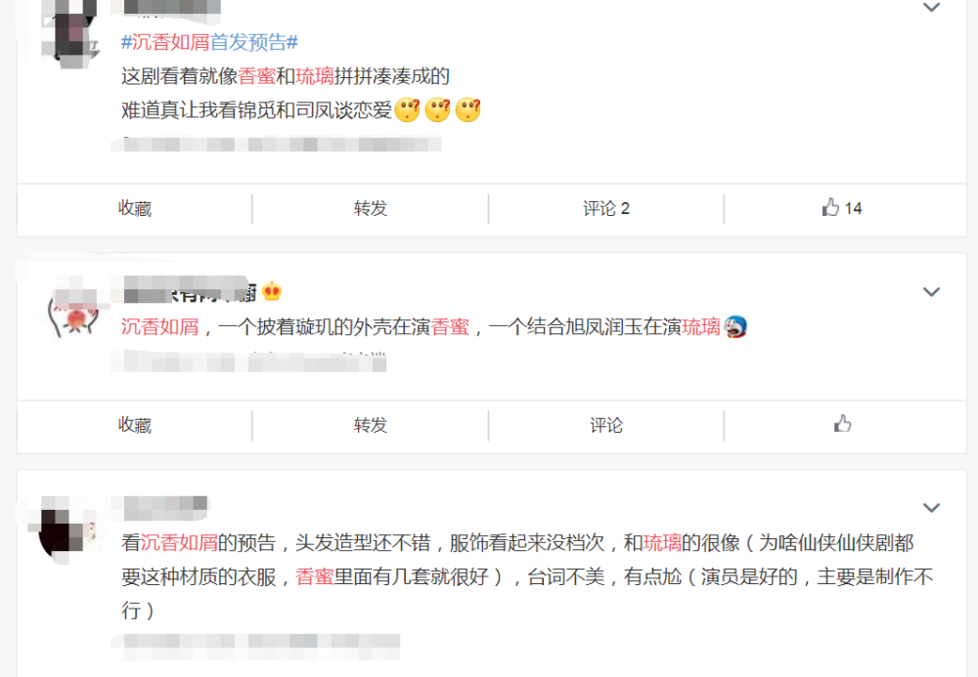
Task: Click the Doraemon emoji in second post
Action: click(x=735, y=326)
